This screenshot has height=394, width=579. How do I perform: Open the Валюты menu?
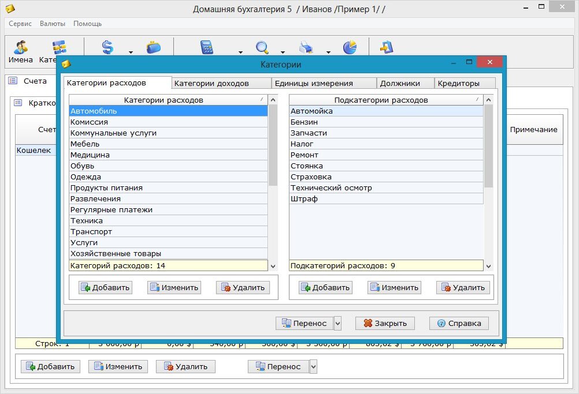pos(53,24)
